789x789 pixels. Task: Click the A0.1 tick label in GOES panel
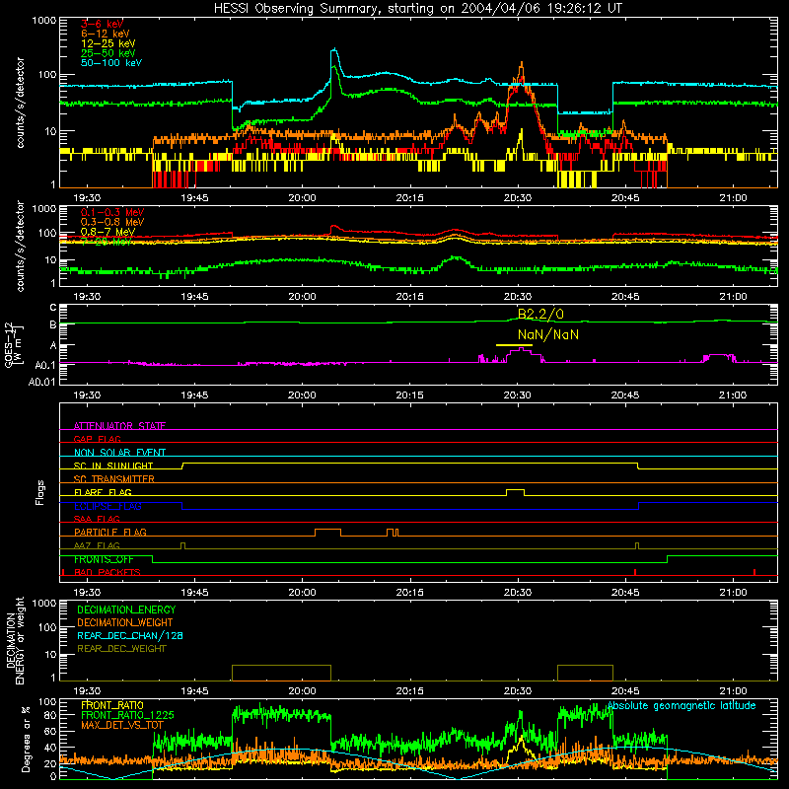point(44,366)
